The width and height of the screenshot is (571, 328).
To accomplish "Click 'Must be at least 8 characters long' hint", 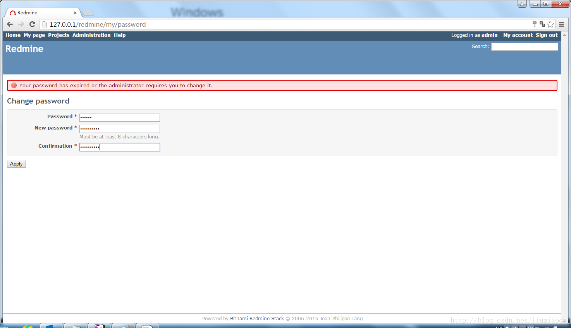I will click(119, 137).
